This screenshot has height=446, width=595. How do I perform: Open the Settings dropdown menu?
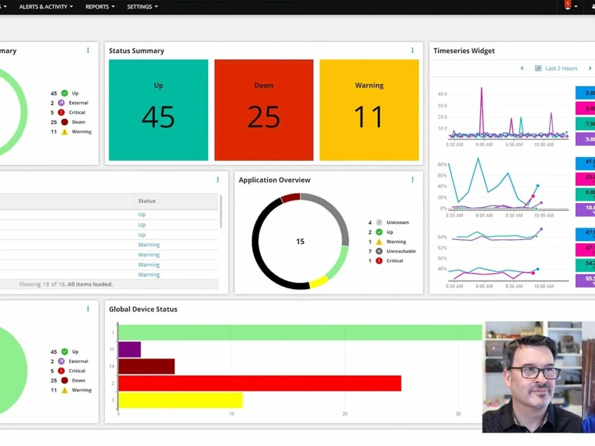click(x=142, y=7)
